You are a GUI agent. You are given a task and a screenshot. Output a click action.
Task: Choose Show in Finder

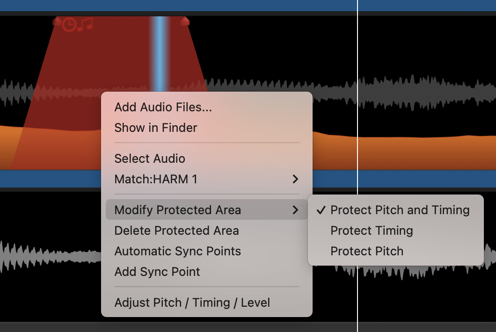(156, 128)
